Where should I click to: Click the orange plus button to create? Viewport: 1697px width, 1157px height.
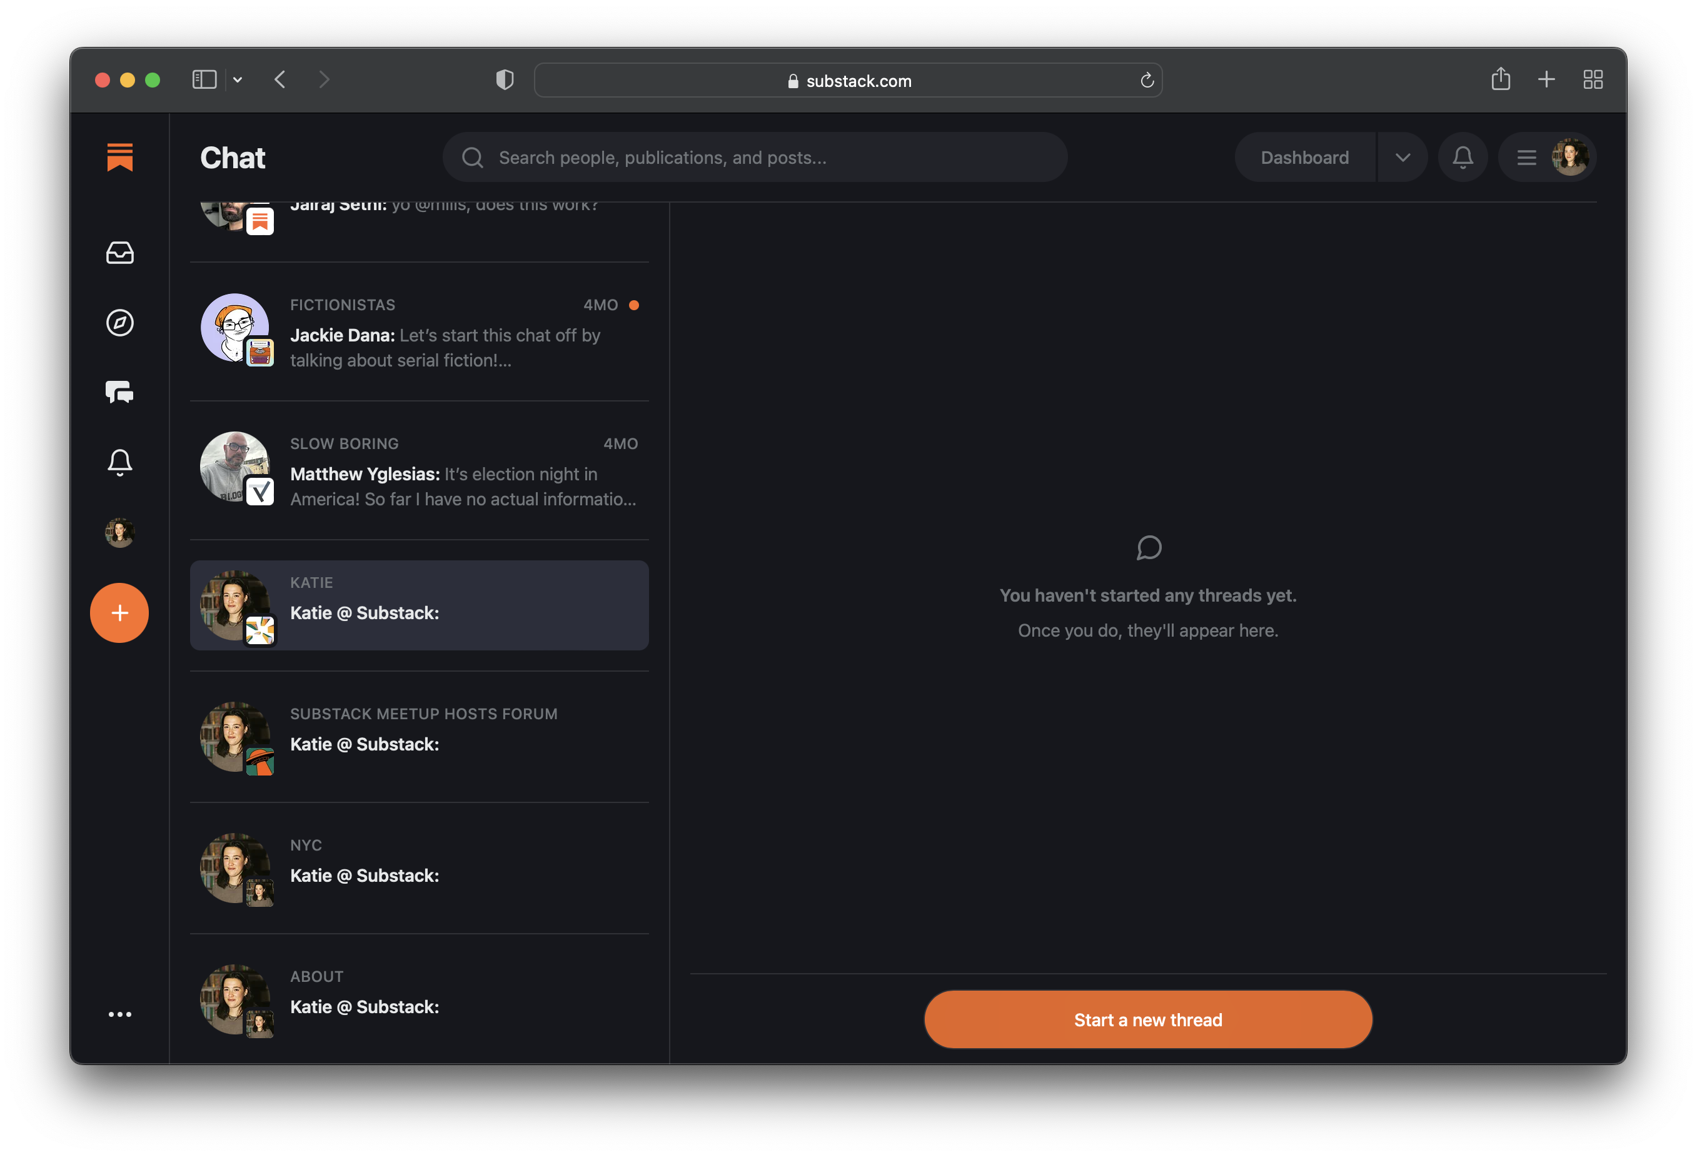(120, 613)
